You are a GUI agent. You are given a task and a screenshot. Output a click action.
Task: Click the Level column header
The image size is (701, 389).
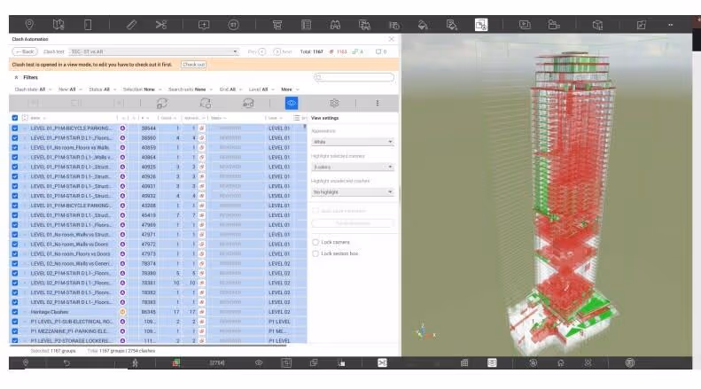click(276, 118)
